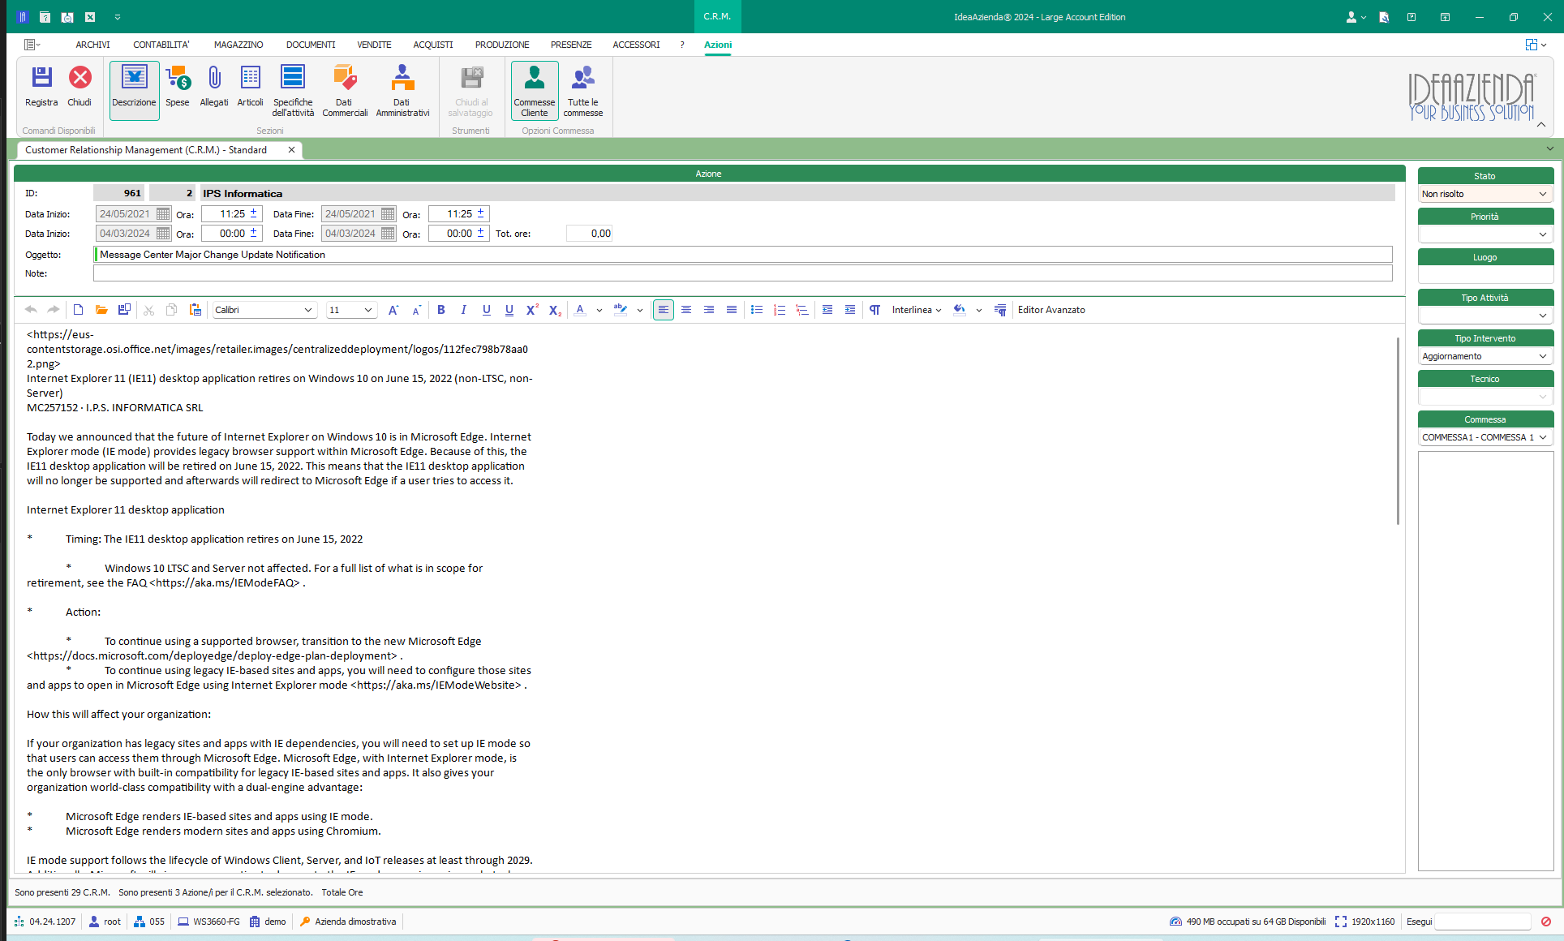This screenshot has height=941, width=1564.
Task: Toggle bold formatting
Action: click(x=441, y=310)
